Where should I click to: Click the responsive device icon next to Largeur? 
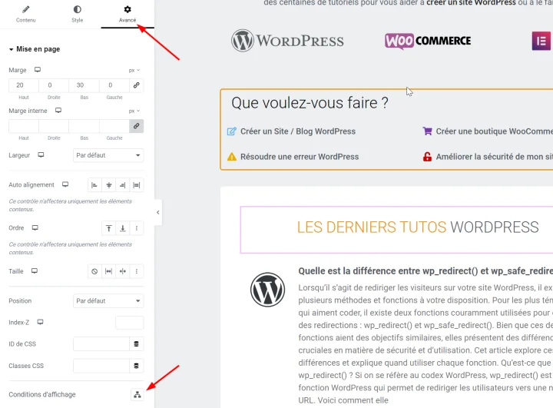click(x=41, y=154)
